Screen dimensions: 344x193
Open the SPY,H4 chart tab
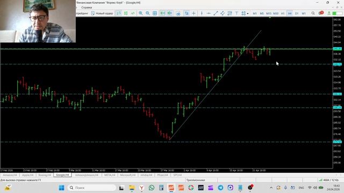177,175
